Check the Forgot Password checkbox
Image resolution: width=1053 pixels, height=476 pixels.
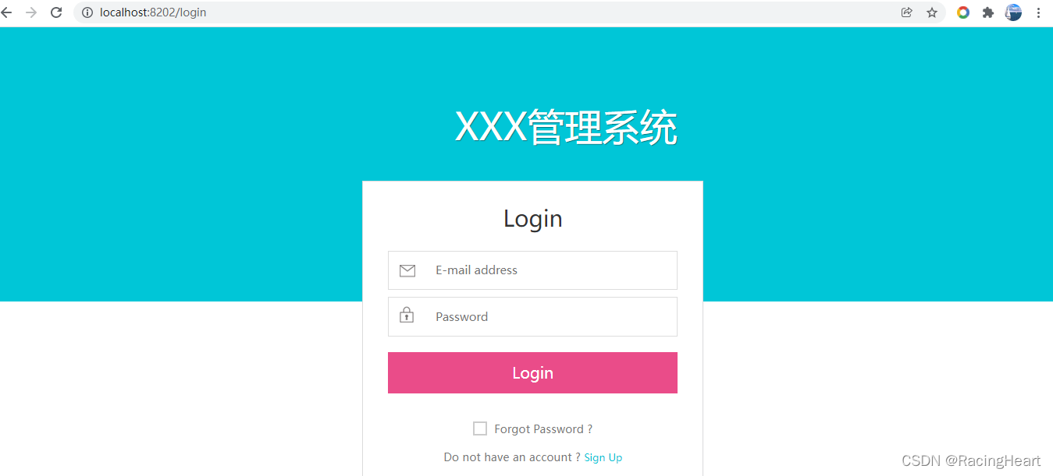tap(480, 428)
